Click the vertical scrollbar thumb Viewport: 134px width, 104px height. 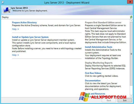pos(131,54)
